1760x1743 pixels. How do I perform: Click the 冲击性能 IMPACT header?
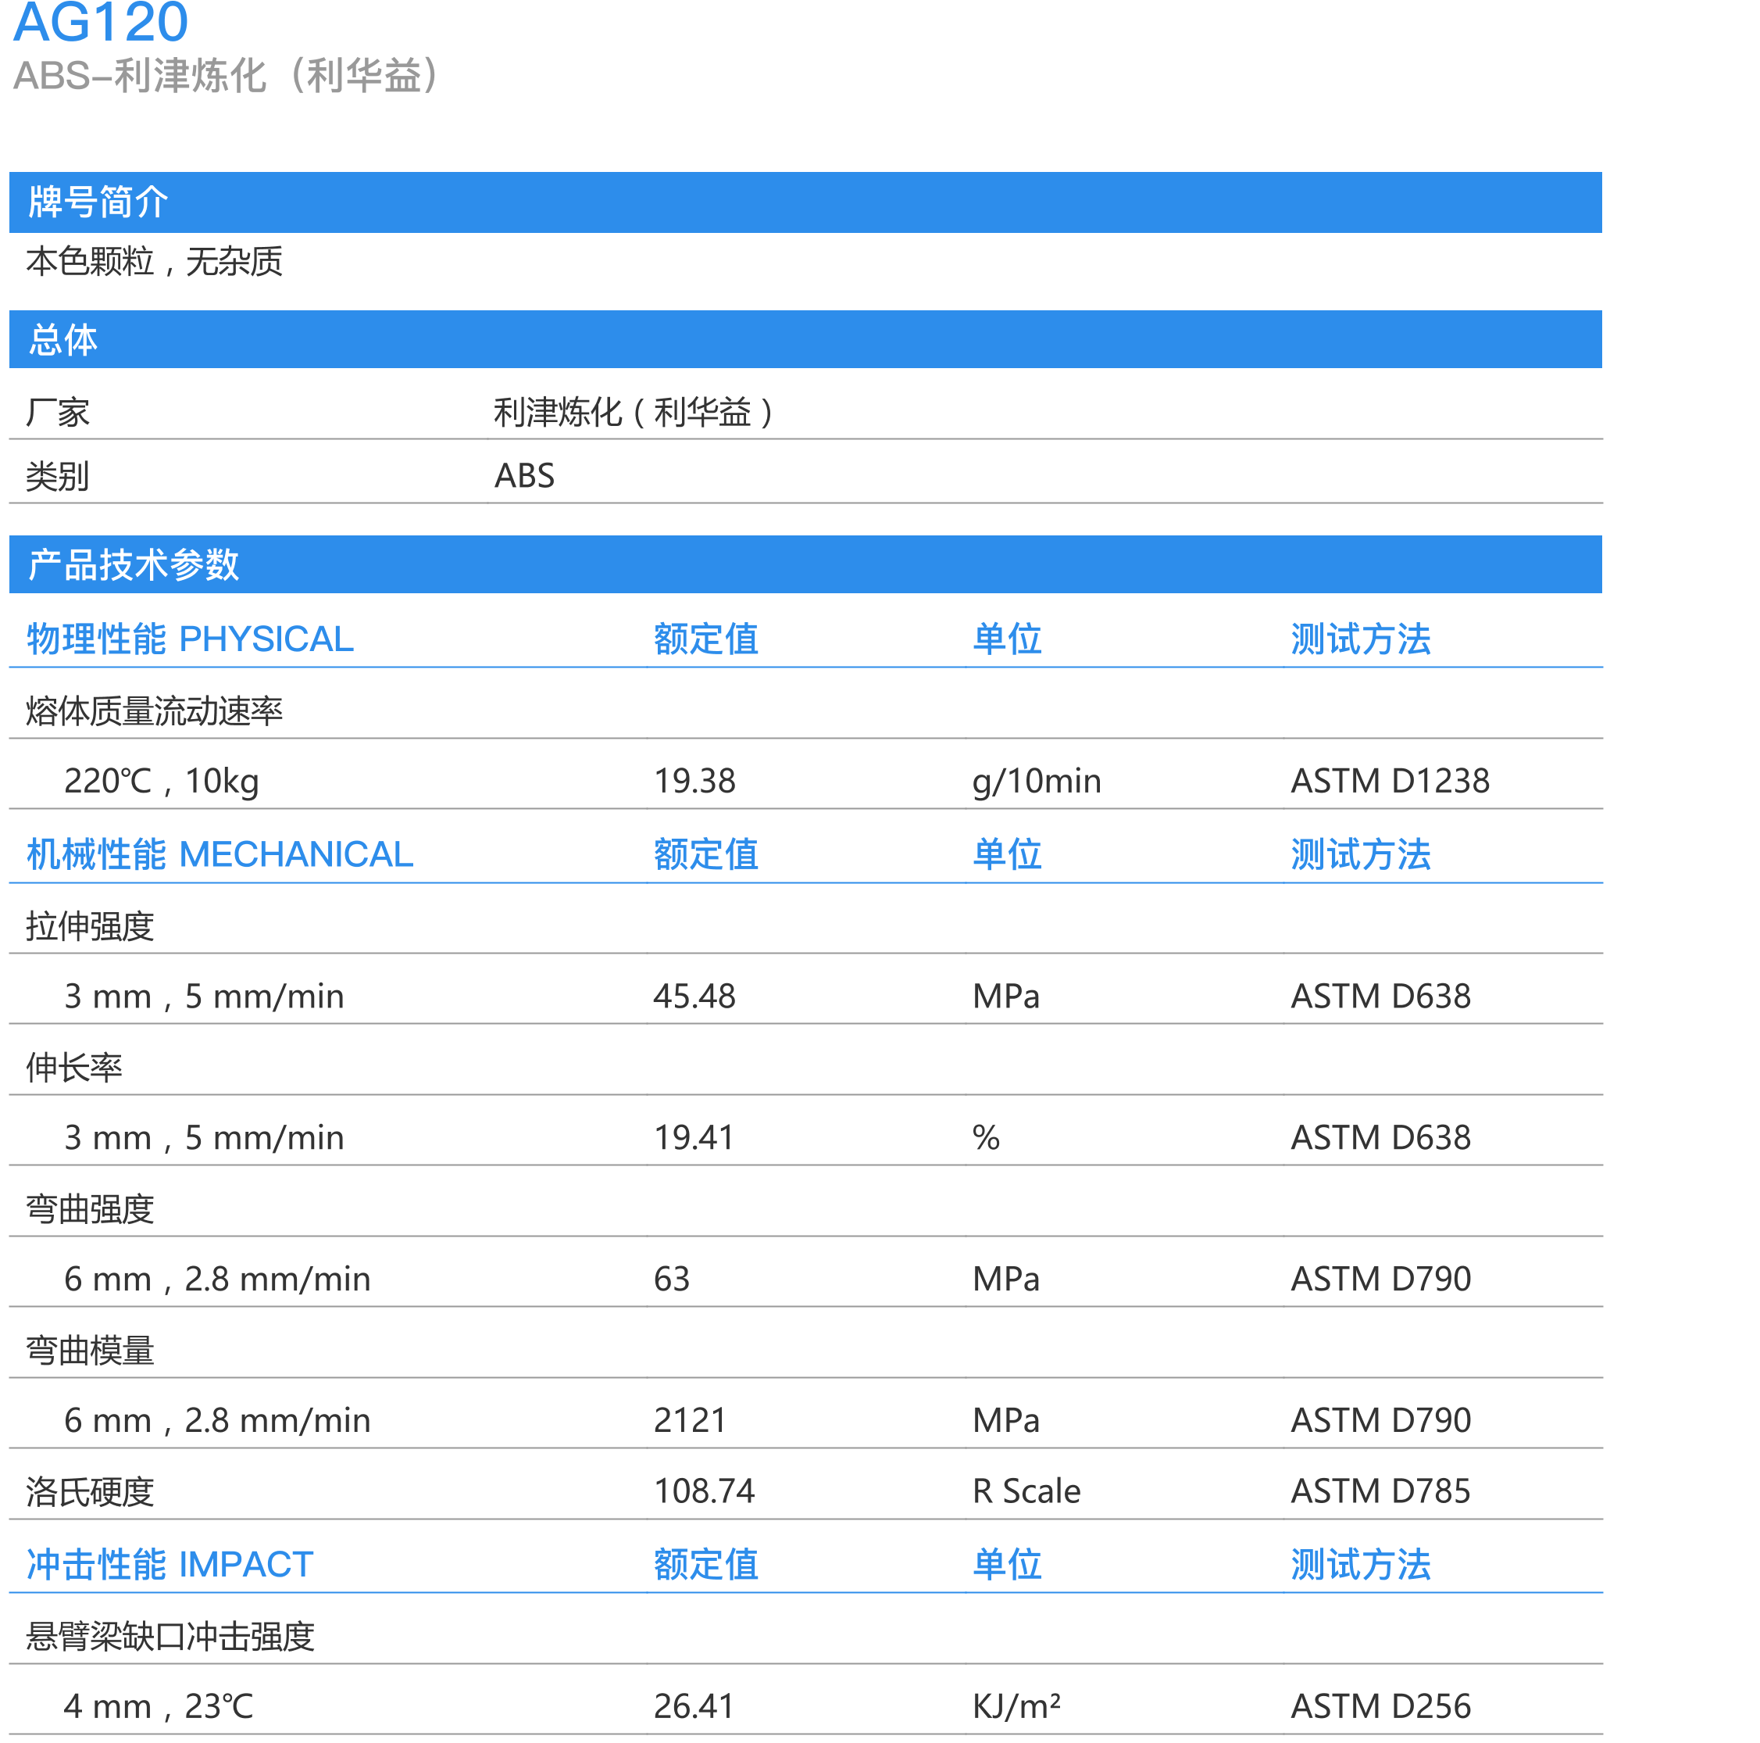(x=166, y=1566)
